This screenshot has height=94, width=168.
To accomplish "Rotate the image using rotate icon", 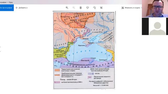I will 94,8.
